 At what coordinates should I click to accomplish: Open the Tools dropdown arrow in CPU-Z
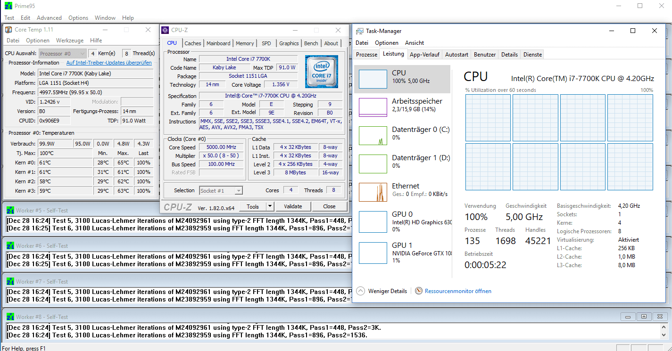[x=270, y=206]
